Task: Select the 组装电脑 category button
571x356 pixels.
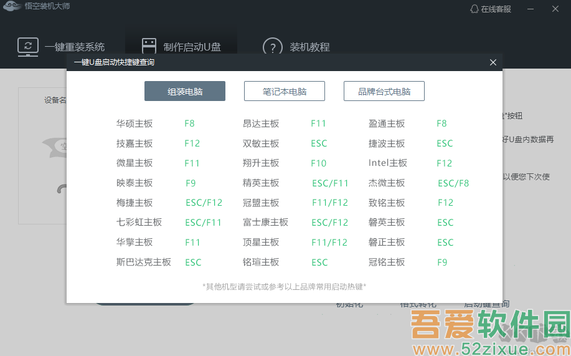Action: 185,91
